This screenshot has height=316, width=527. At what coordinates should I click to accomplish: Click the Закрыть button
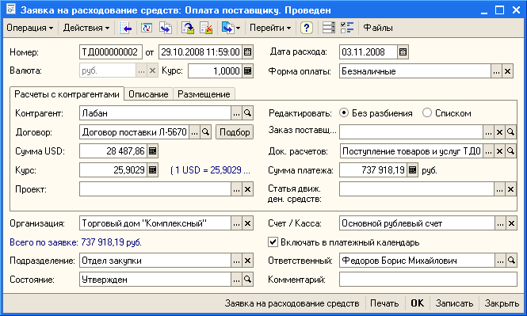[x=502, y=303]
